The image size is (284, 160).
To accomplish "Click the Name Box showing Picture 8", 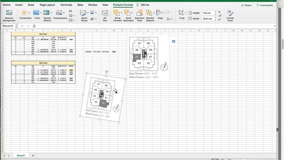I will point(8,26).
